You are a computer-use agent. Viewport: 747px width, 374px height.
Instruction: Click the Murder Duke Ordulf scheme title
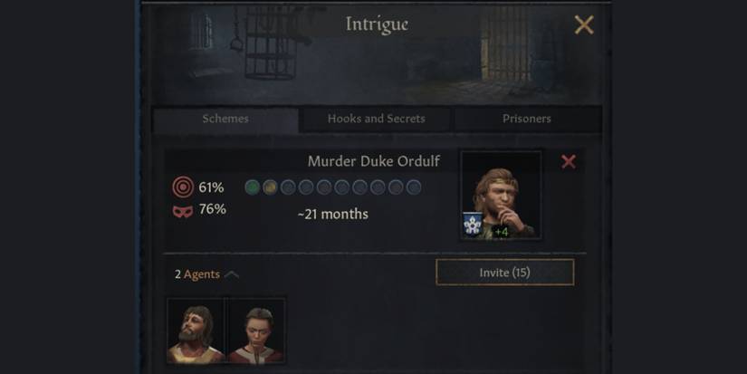373,161
